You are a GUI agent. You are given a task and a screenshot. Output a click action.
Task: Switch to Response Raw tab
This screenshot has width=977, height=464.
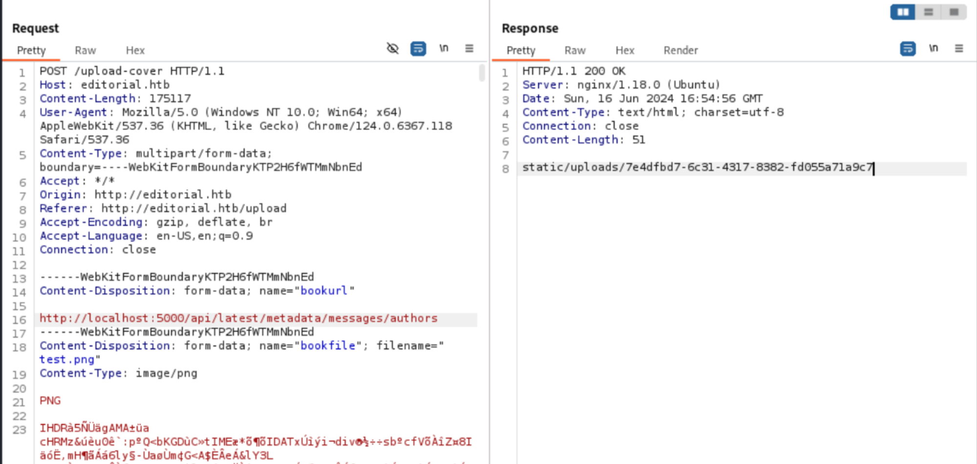pos(575,50)
